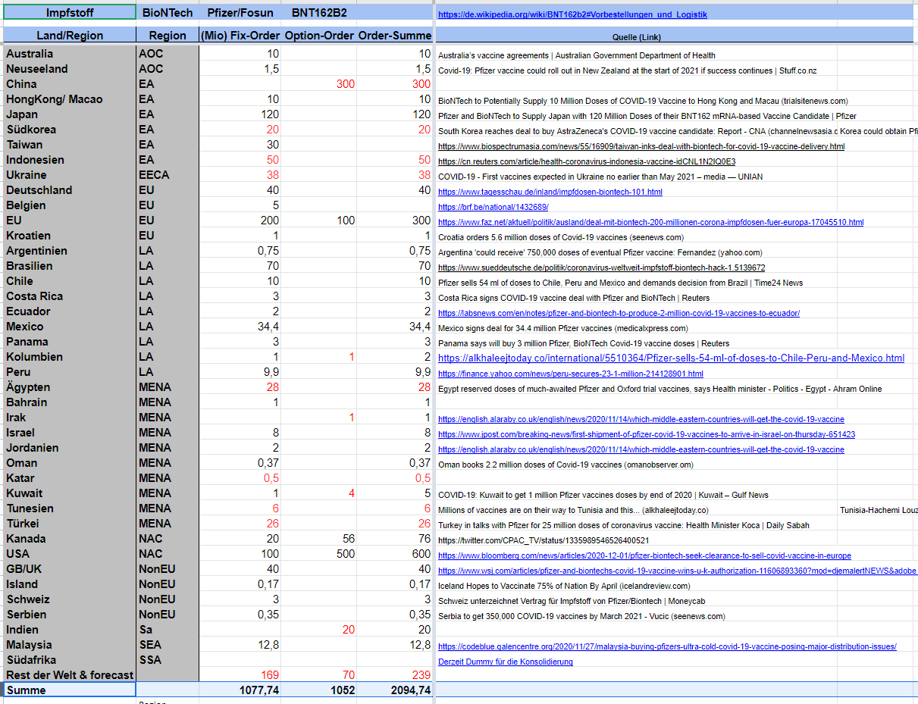This screenshot has height=704, width=918.
Task: Open the finance.yahoo.com Peru link
Action: tap(570, 374)
